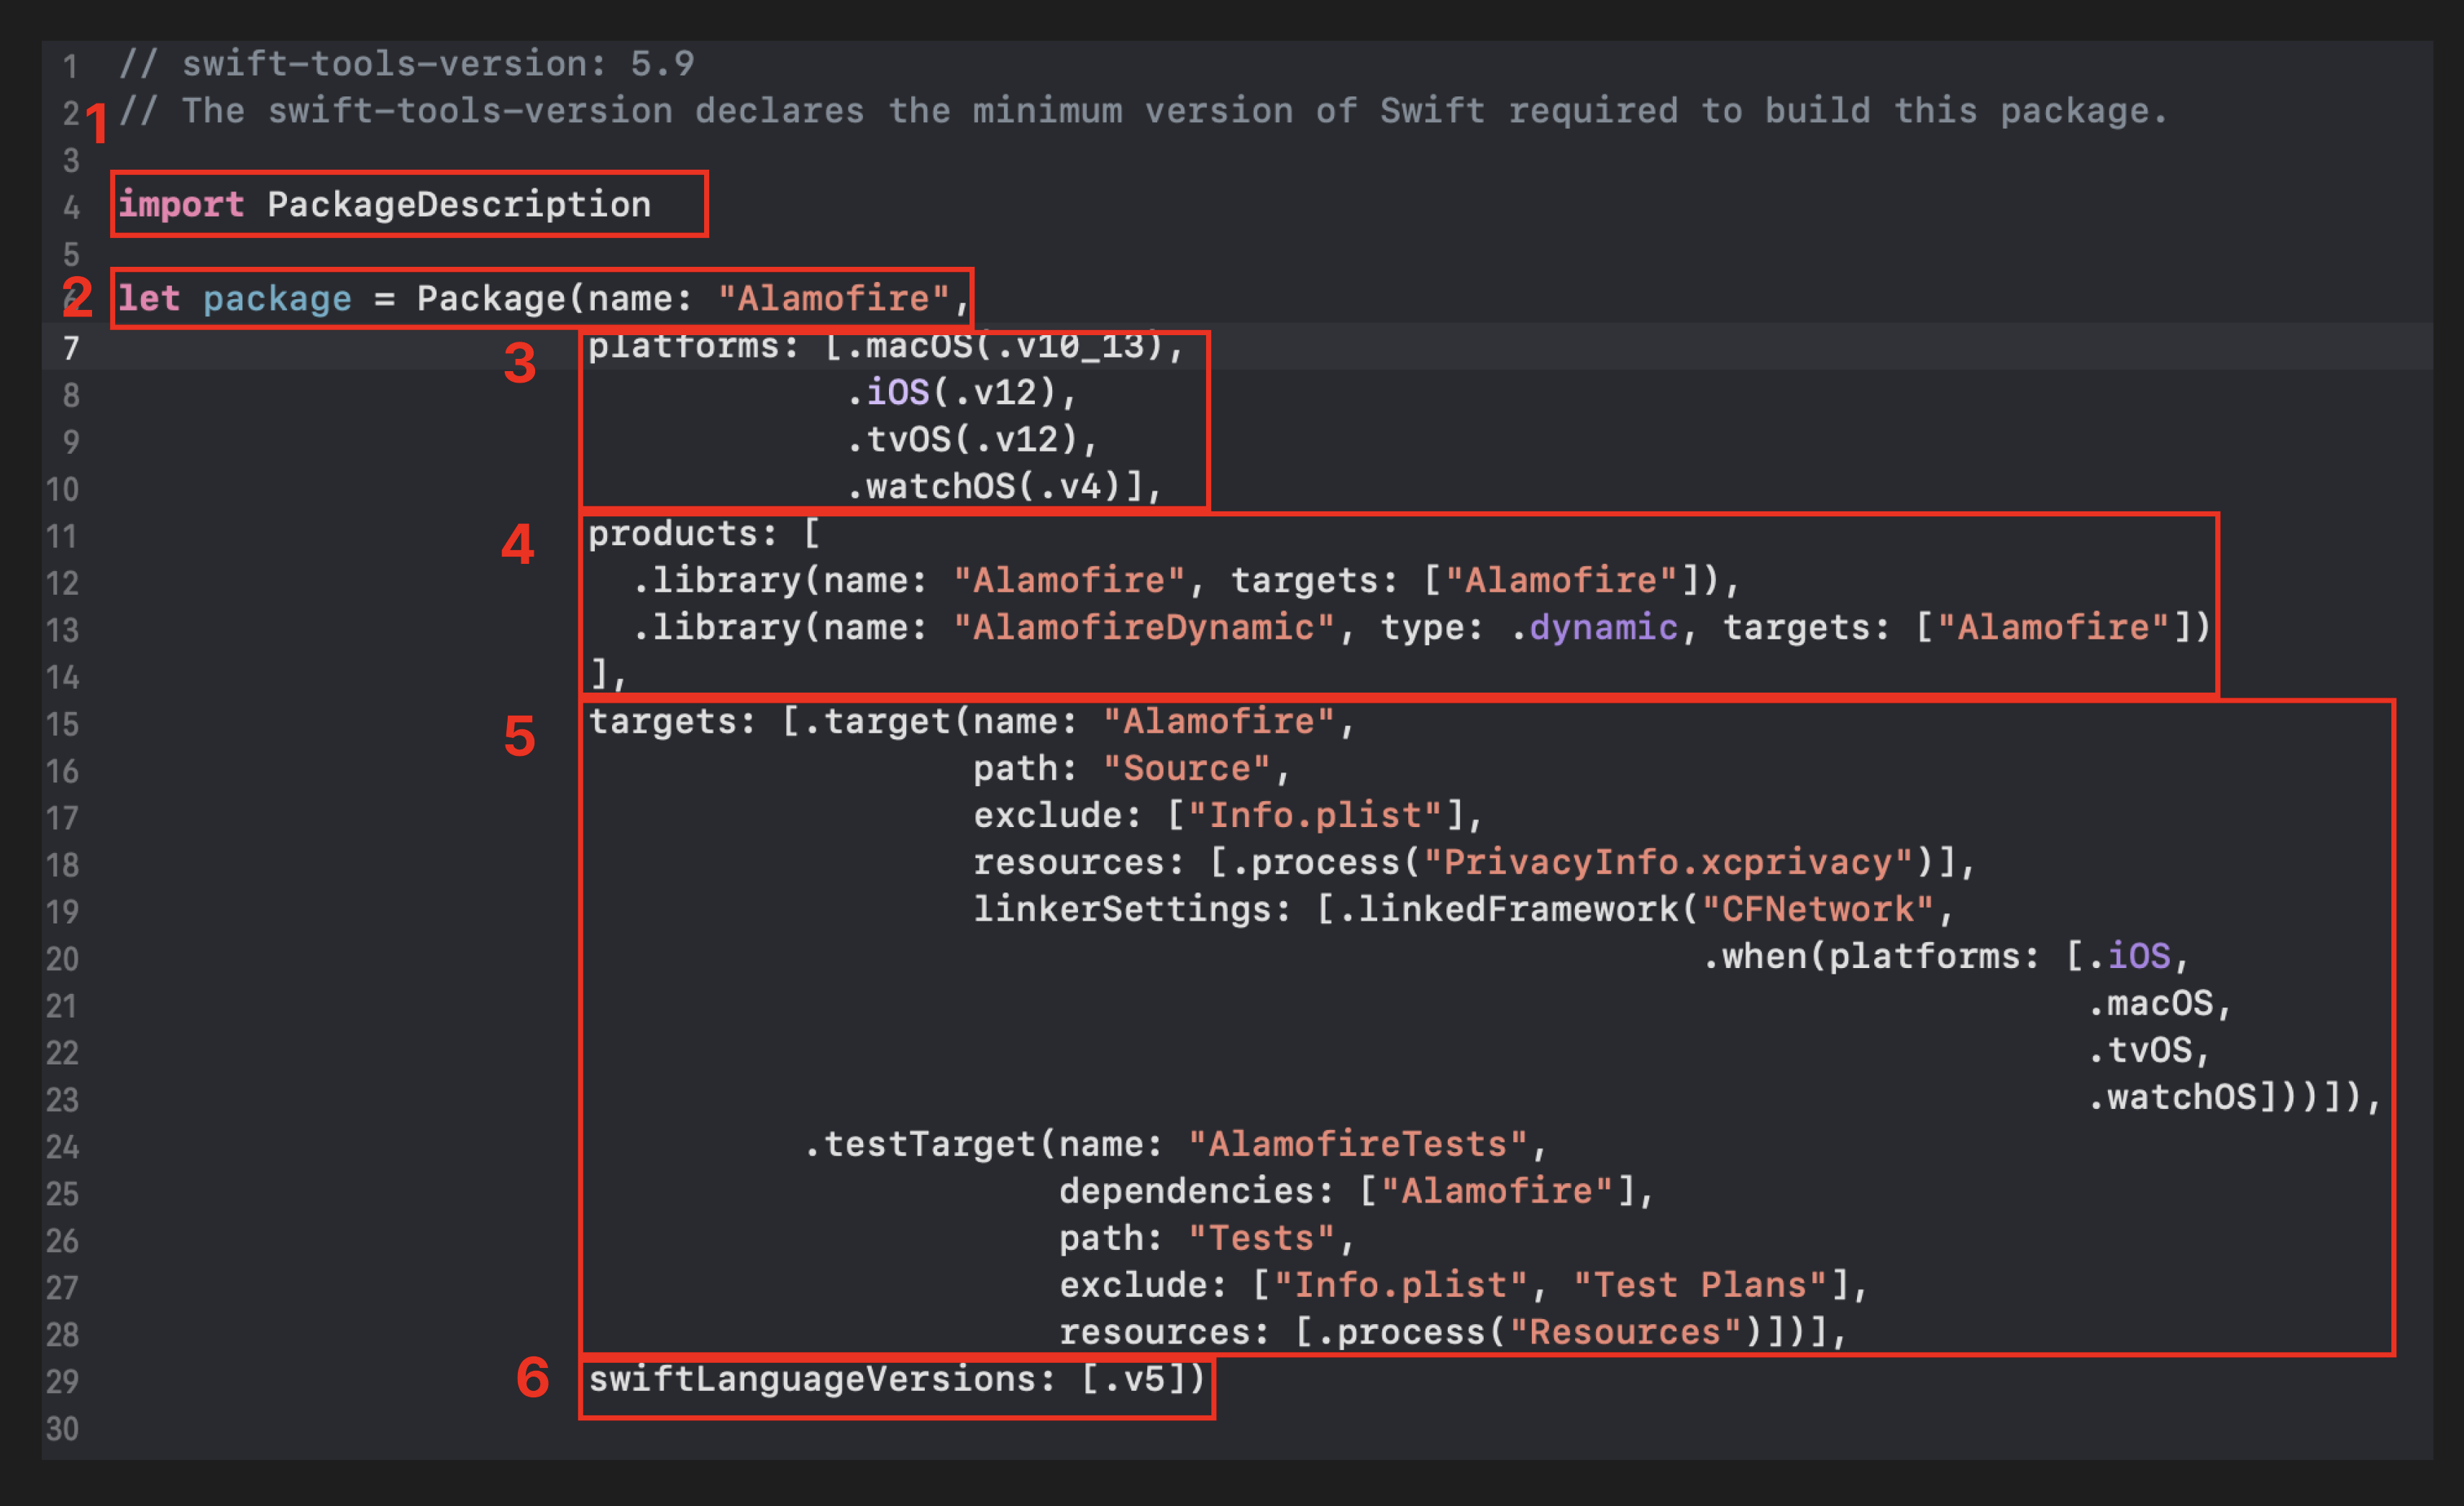Click the package variable name
The image size is (2464, 1506).
tap(277, 299)
